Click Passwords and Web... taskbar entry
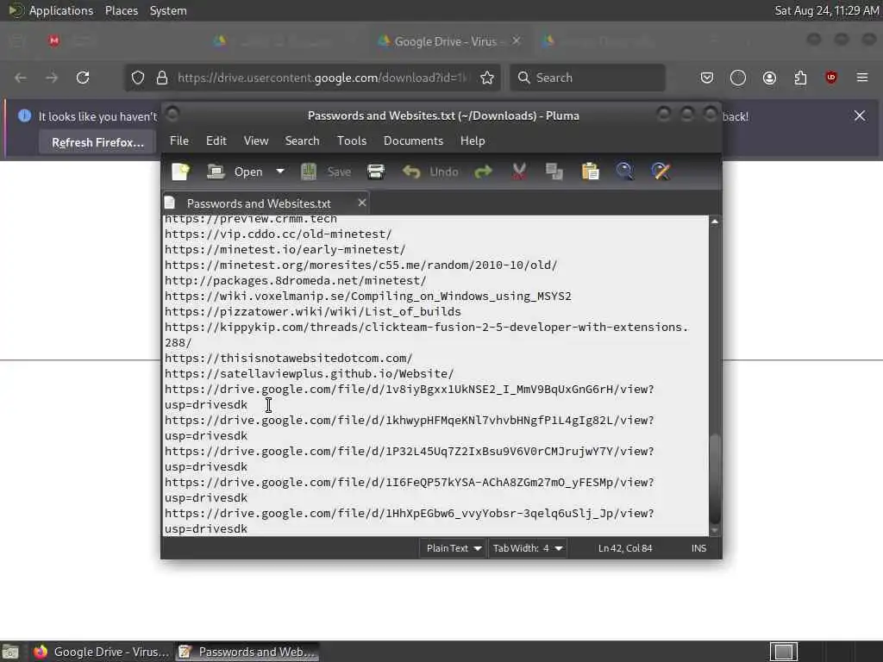This screenshot has height=662, width=883. pyautogui.click(x=247, y=652)
